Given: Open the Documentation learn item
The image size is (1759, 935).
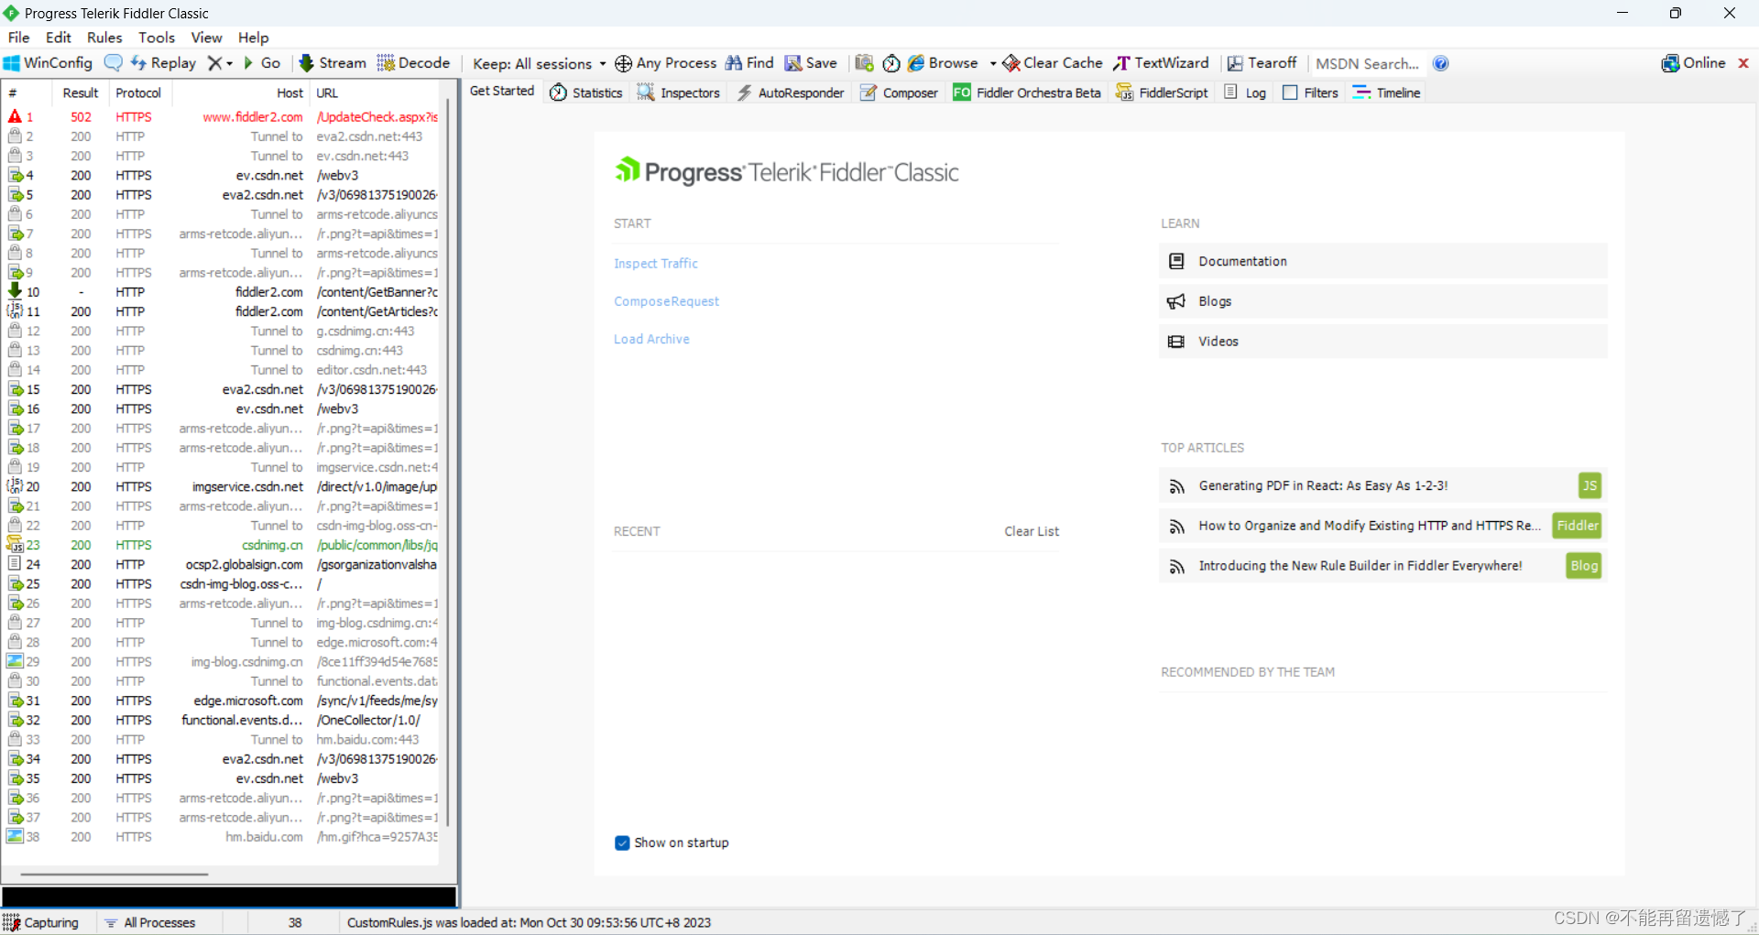Looking at the screenshot, I should pyautogui.click(x=1383, y=261).
